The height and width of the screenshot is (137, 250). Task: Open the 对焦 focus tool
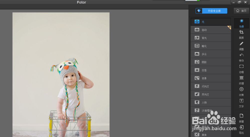(241, 92)
